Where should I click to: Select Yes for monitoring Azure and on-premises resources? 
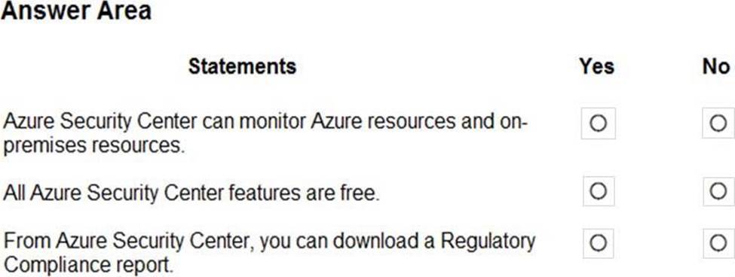click(x=598, y=123)
